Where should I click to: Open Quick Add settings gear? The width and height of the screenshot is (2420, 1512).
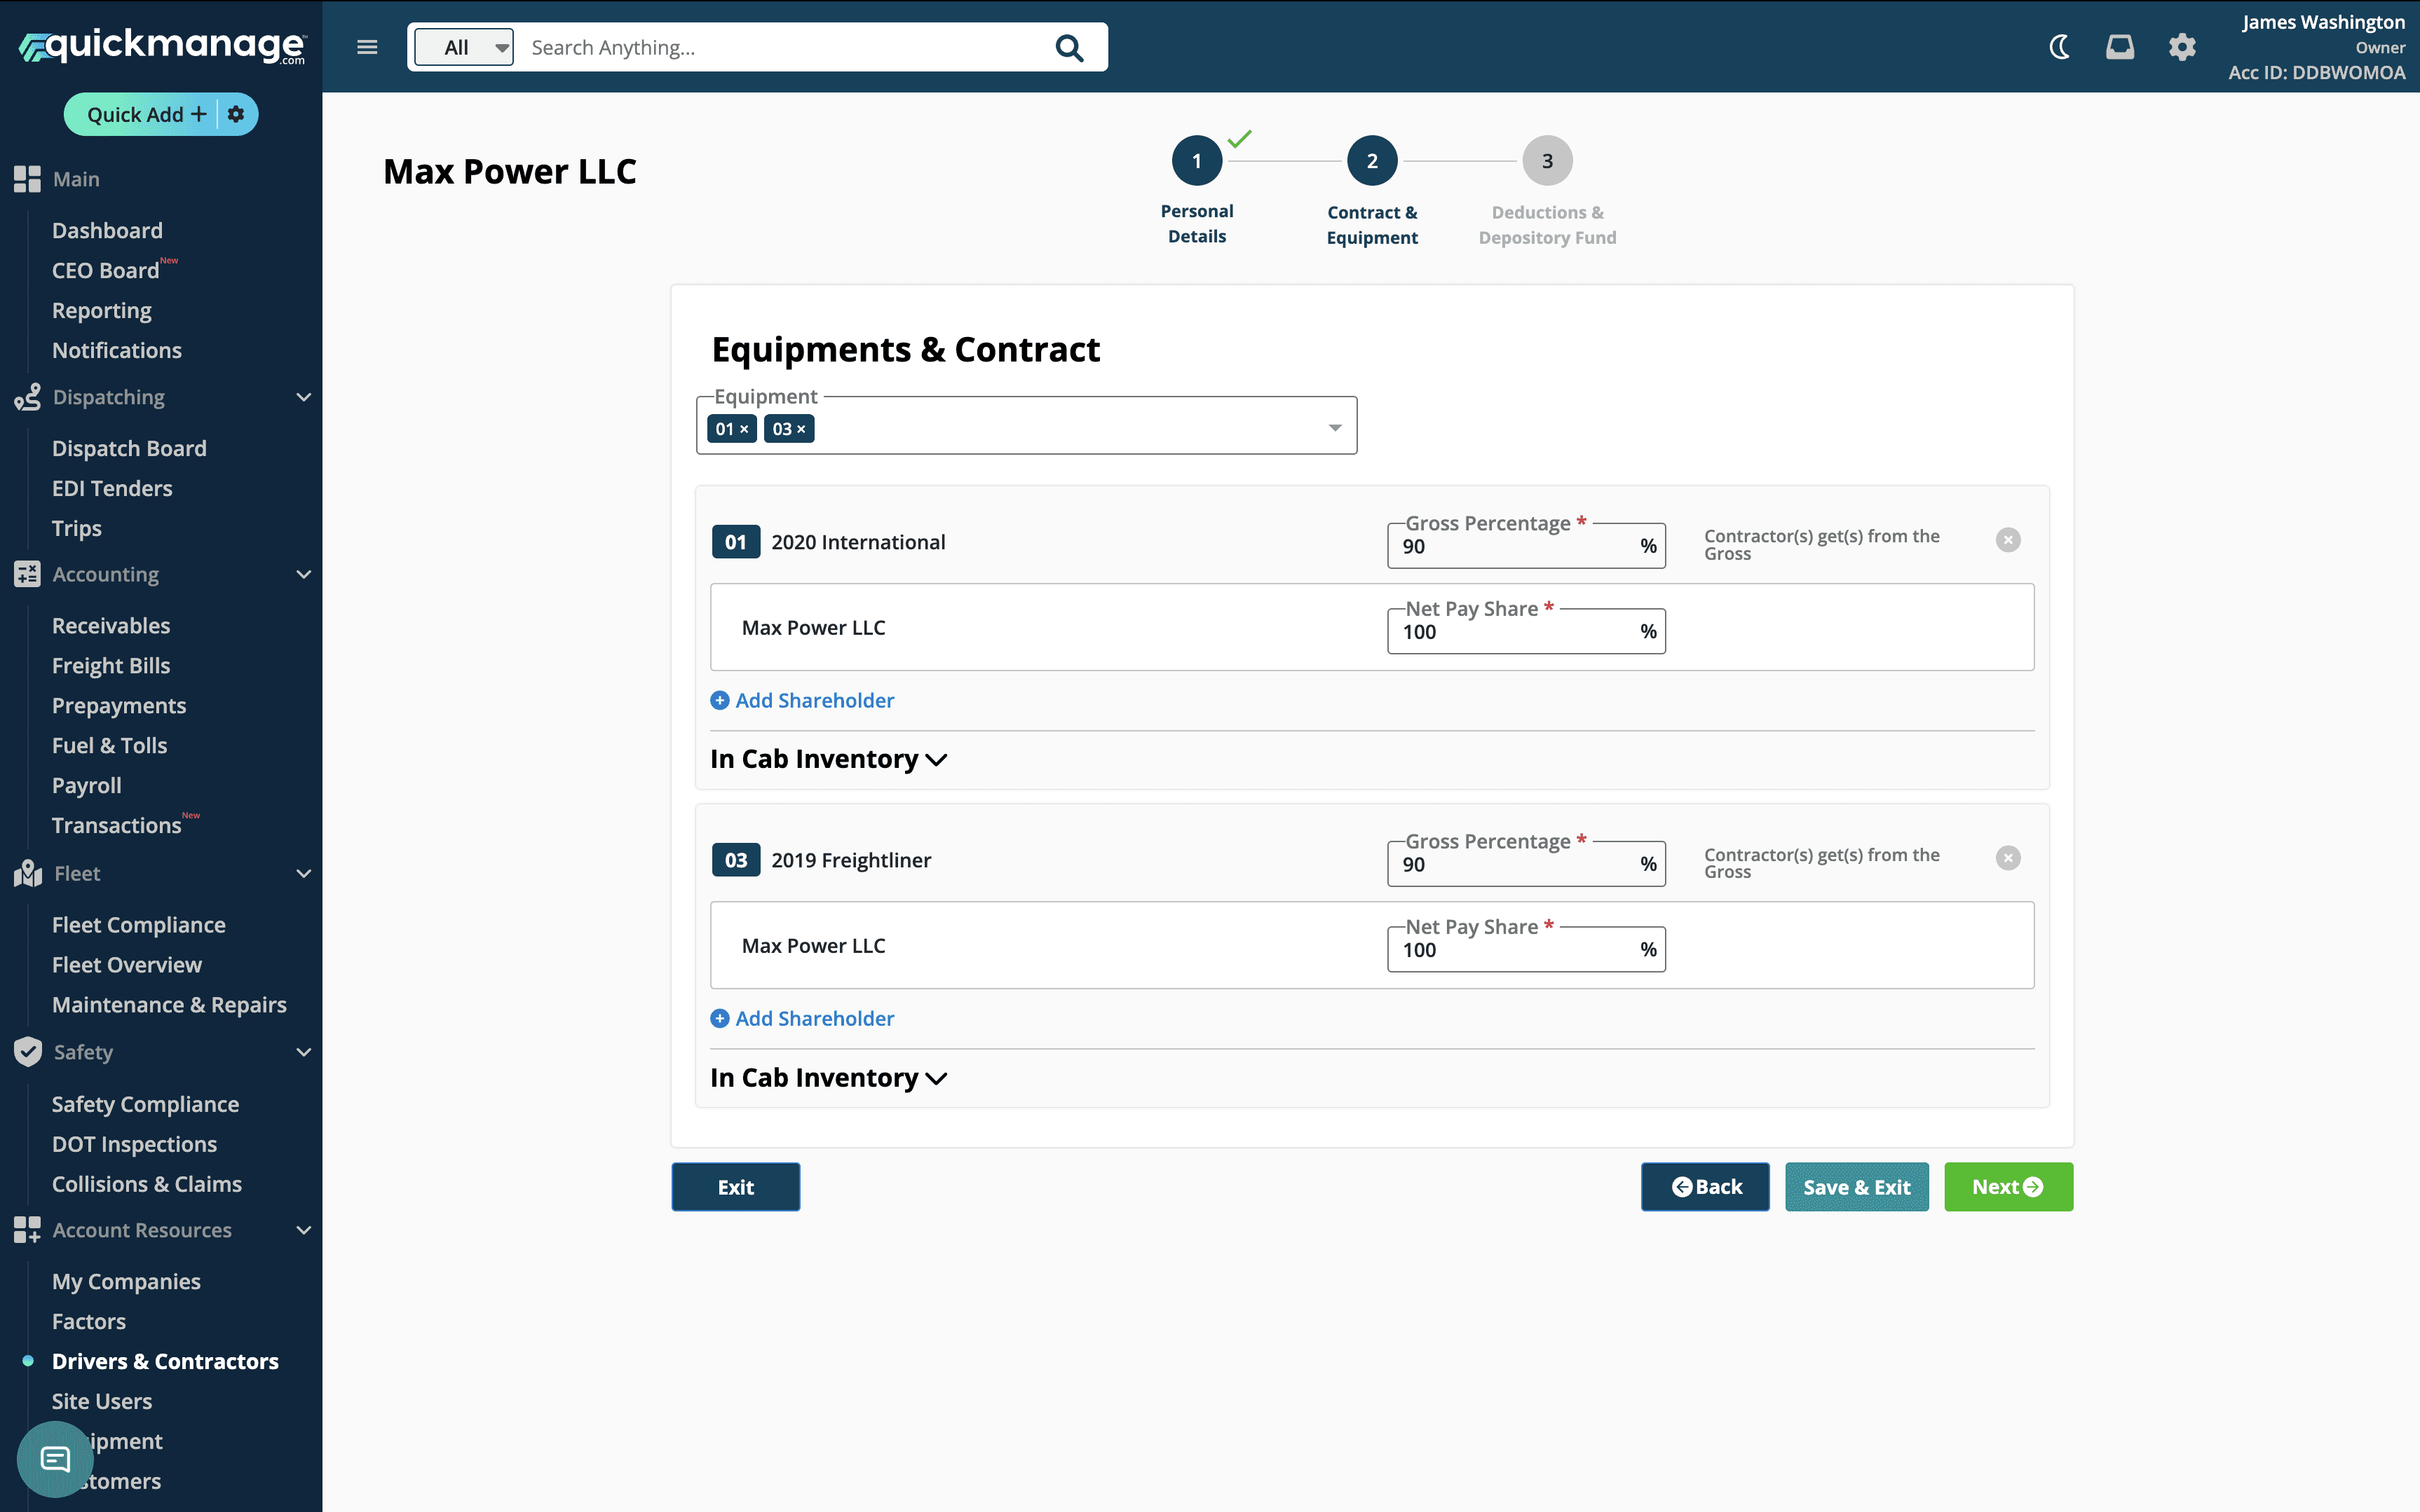coord(236,114)
